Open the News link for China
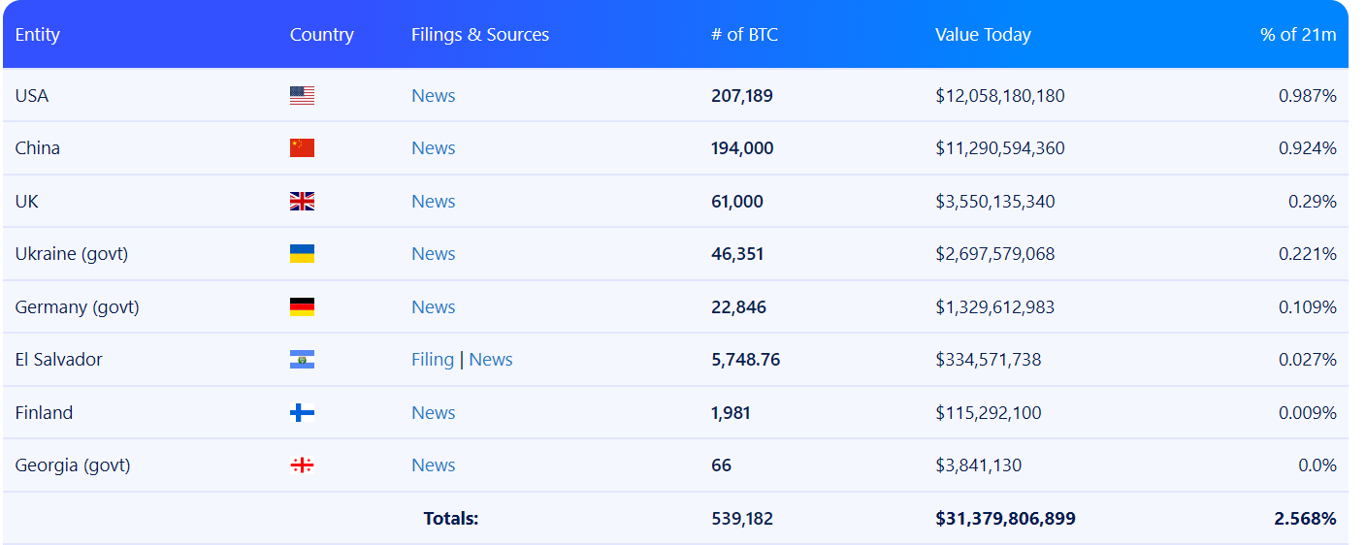 tap(433, 148)
